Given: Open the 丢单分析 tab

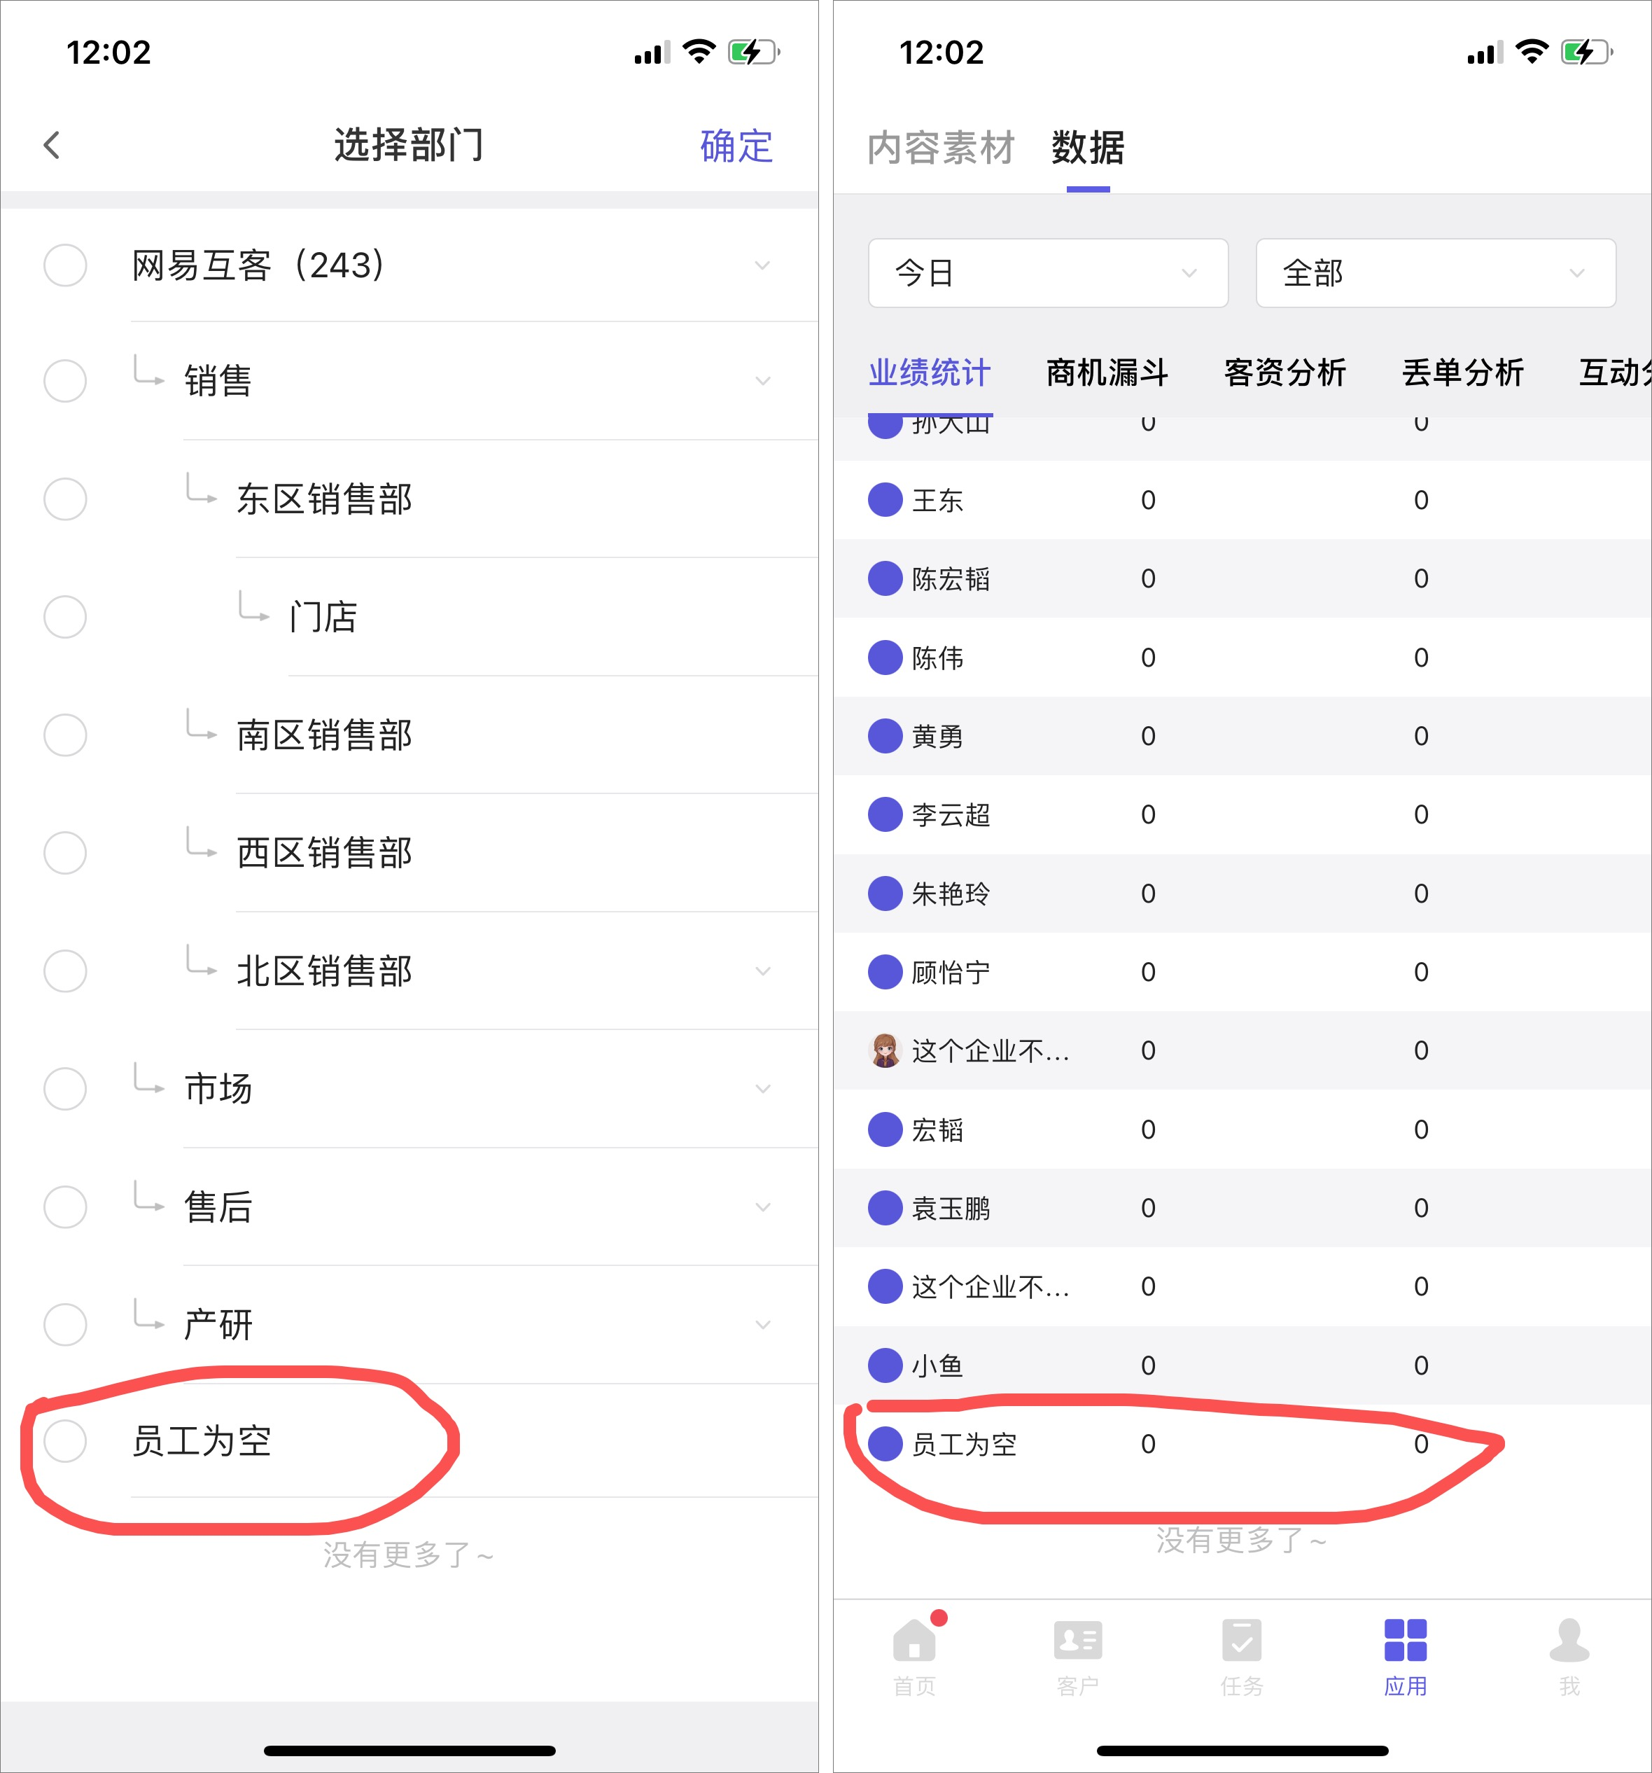Looking at the screenshot, I should tap(1462, 373).
